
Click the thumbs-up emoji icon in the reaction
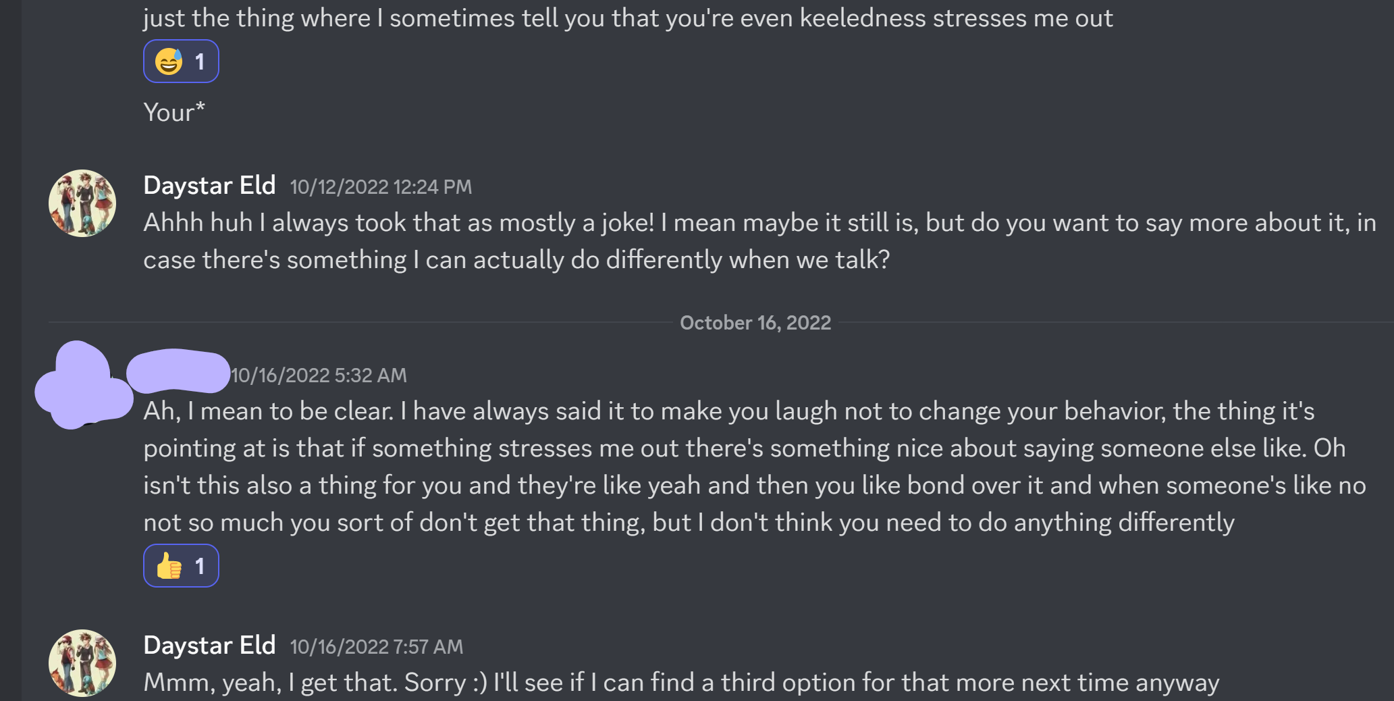coord(169,566)
